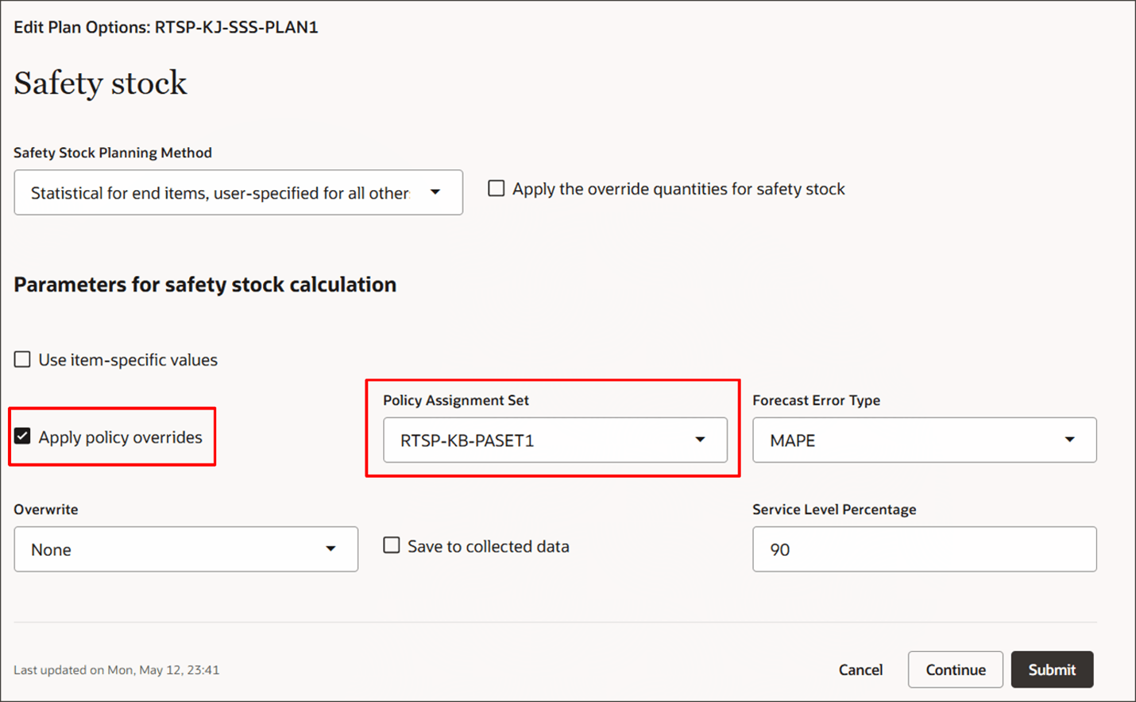Expand the Policy Assignment Set dropdown

(701, 440)
